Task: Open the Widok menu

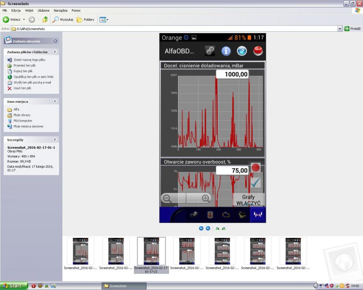Action: [29, 11]
